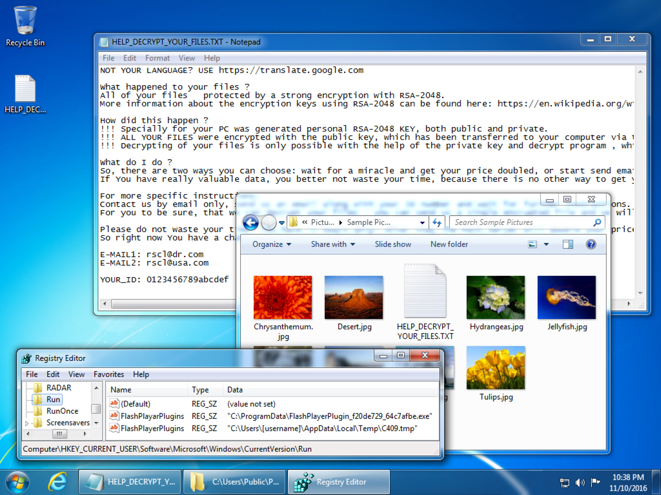
Task: Launch Internet Explorer from the taskbar
Action: pyautogui.click(x=57, y=482)
